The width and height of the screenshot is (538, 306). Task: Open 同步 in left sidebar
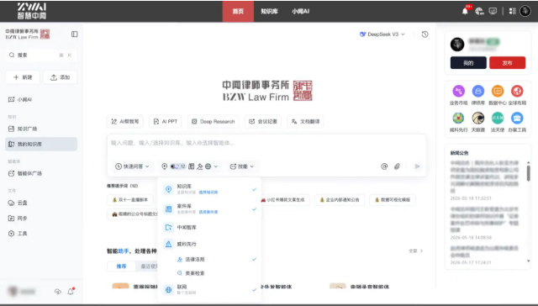tap(41, 219)
